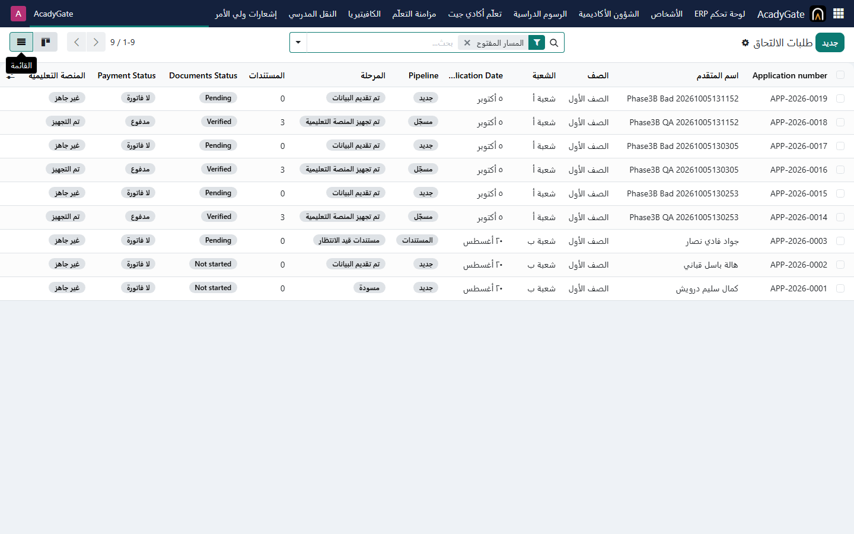The width and height of the screenshot is (854, 534).
Task: Sort by the Application number column
Action: (x=789, y=75)
